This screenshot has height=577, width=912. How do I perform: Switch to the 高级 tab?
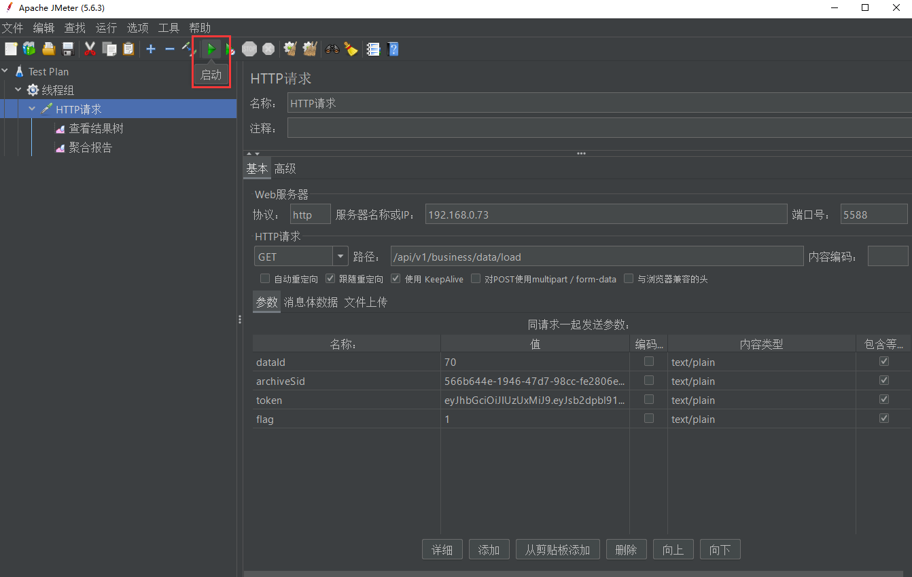[x=285, y=169]
